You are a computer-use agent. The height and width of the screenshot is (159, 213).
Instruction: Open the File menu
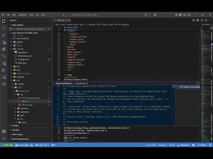(8, 15)
